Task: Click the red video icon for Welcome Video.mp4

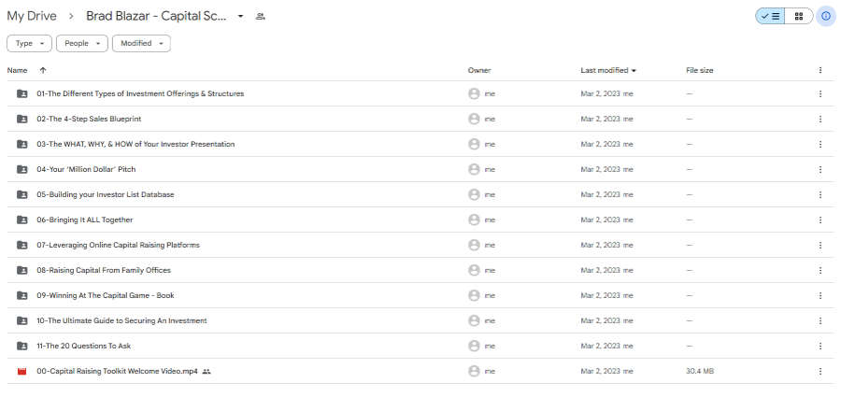Action: 22,371
